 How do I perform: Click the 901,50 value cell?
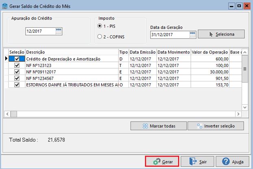click(210, 78)
